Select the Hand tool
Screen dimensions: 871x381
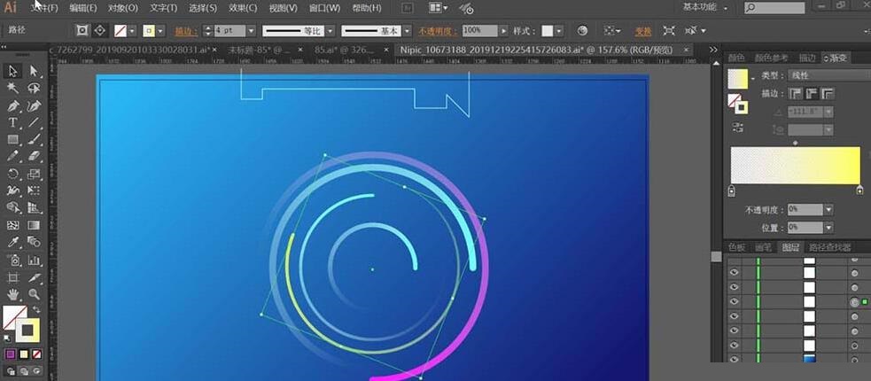pyautogui.click(x=12, y=294)
